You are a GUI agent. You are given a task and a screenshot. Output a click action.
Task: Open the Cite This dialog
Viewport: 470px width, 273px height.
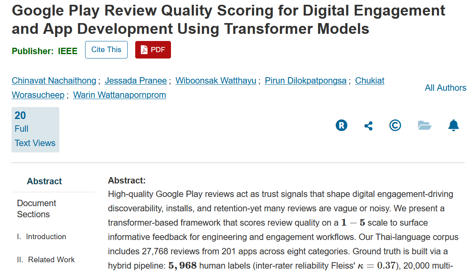(107, 50)
